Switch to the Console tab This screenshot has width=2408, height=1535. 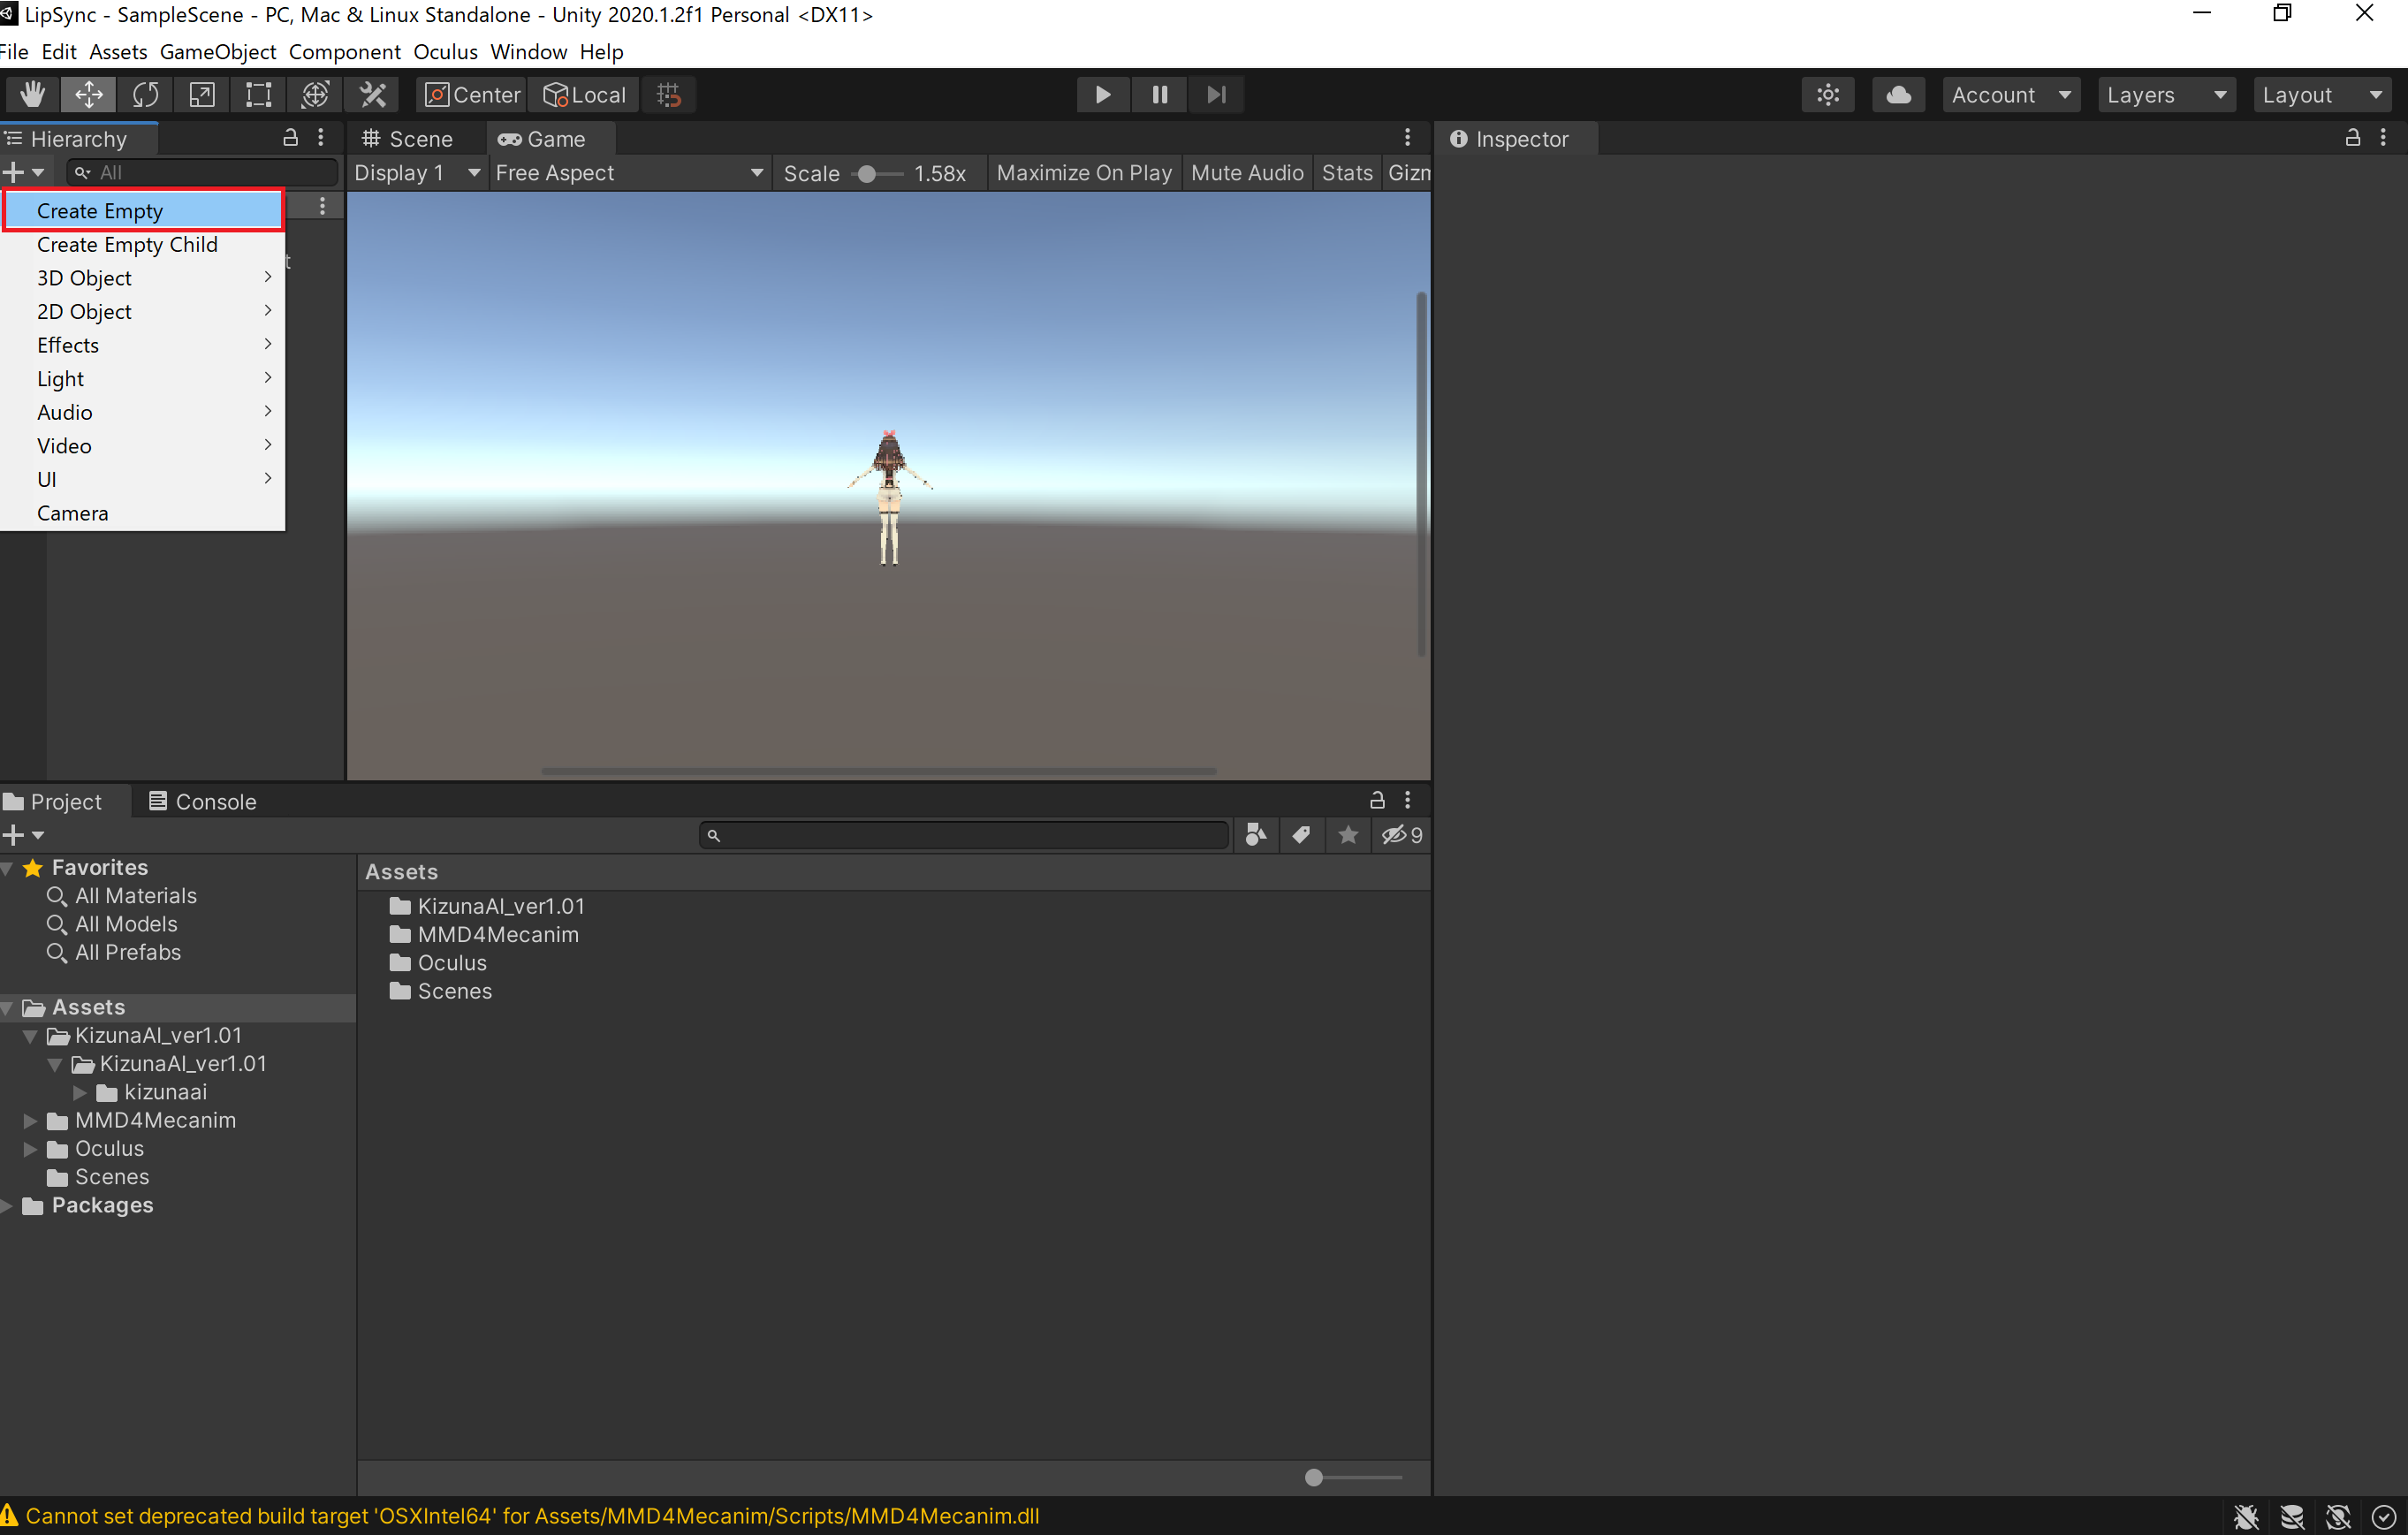[202, 801]
